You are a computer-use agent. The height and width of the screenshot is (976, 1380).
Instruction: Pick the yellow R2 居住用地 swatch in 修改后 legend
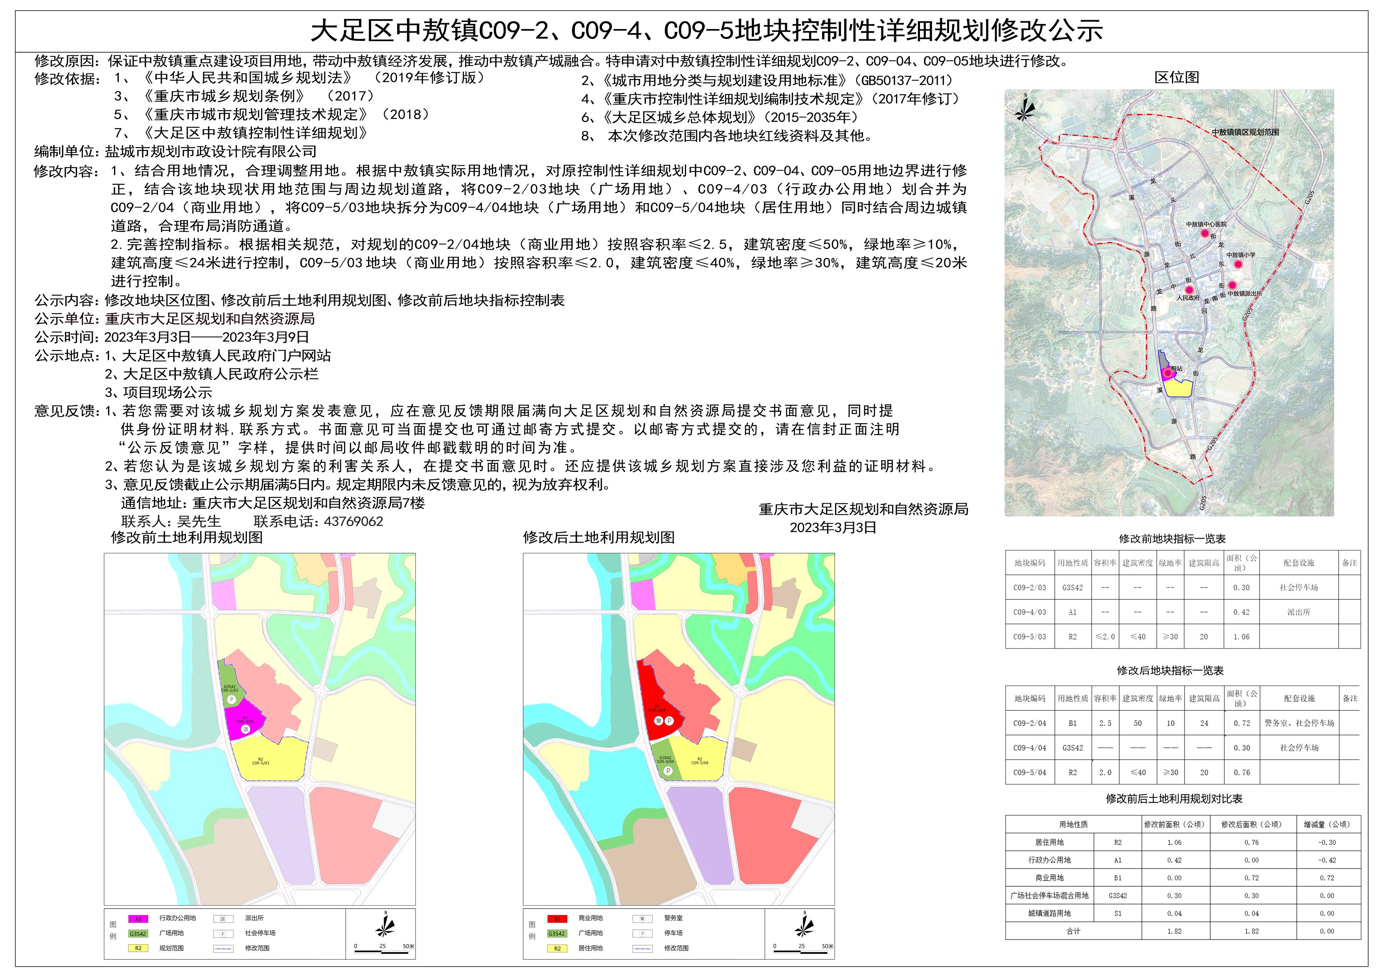click(557, 949)
